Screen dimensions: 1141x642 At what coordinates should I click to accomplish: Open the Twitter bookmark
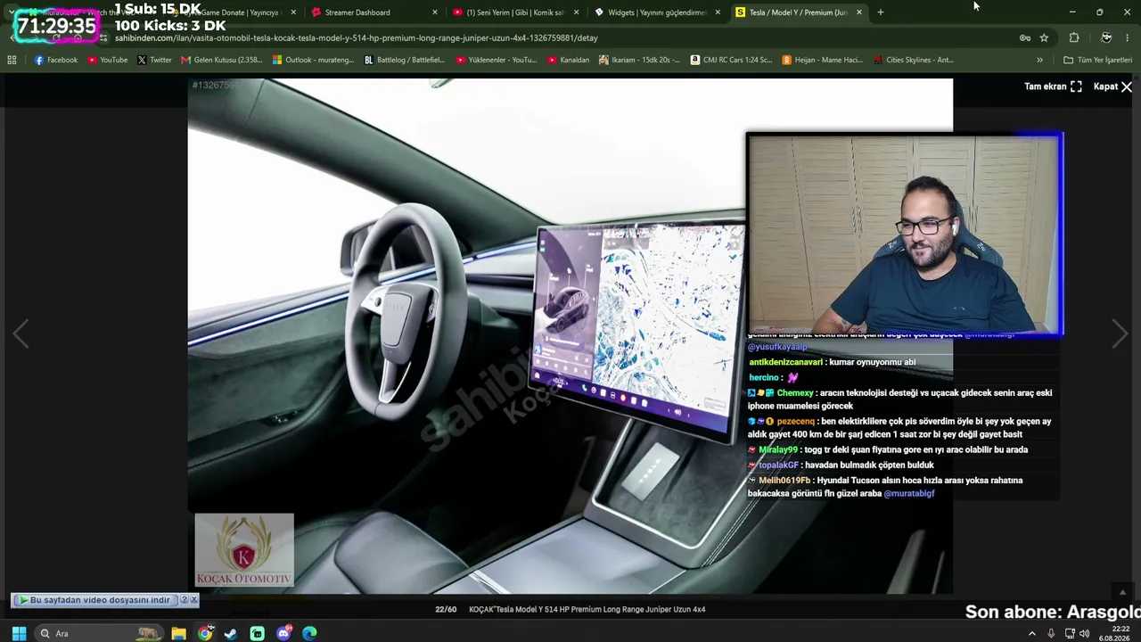tap(154, 60)
